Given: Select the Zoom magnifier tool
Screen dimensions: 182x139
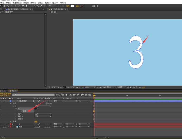Looking at the screenshot, I should [8, 6].
